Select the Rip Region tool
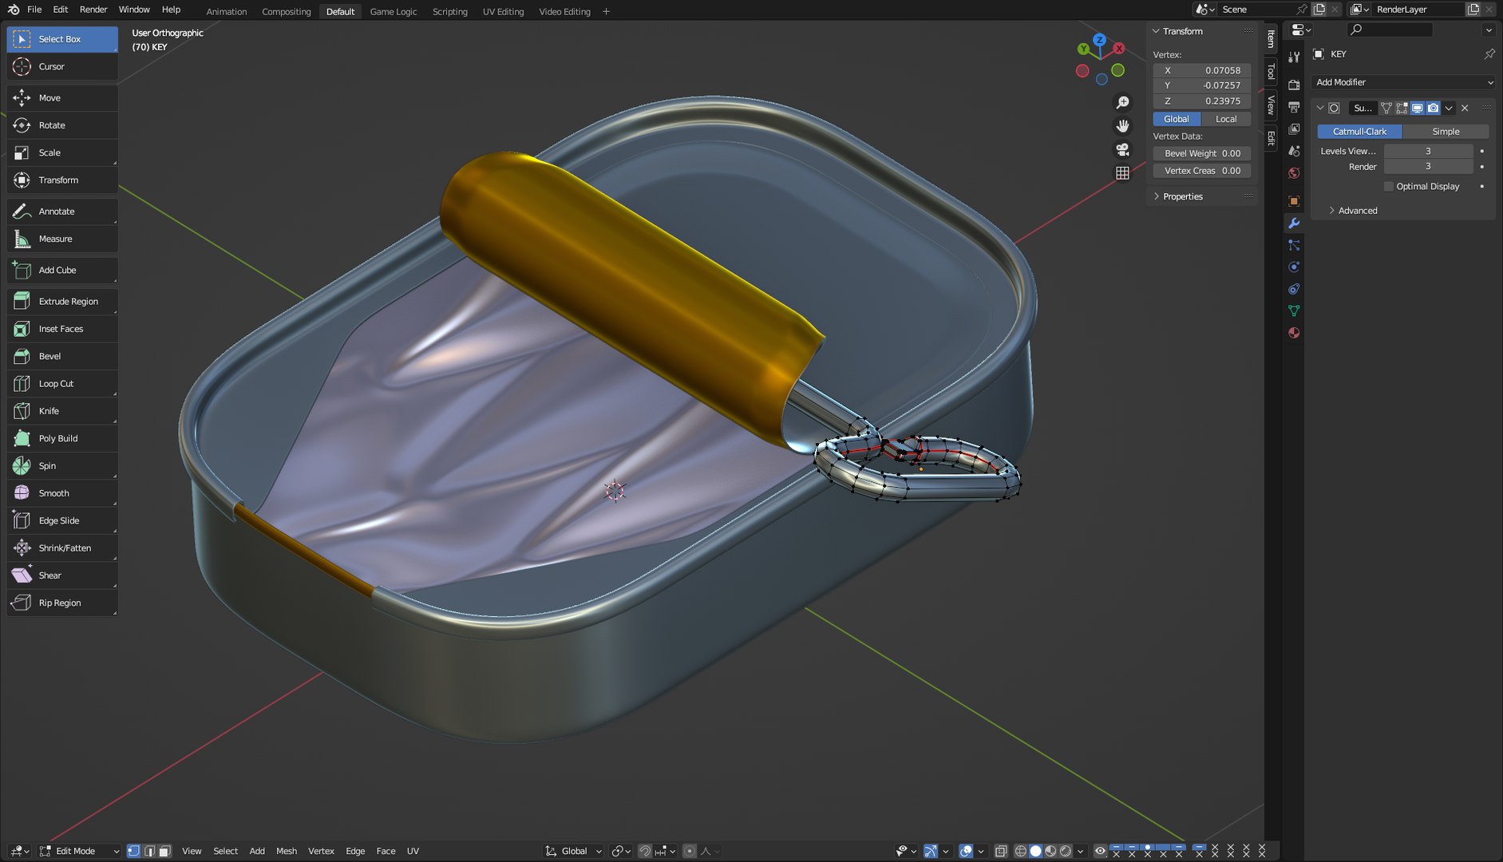Image resolution: width=1503 pixels, height=862 pixels. [x=62, y=603]
